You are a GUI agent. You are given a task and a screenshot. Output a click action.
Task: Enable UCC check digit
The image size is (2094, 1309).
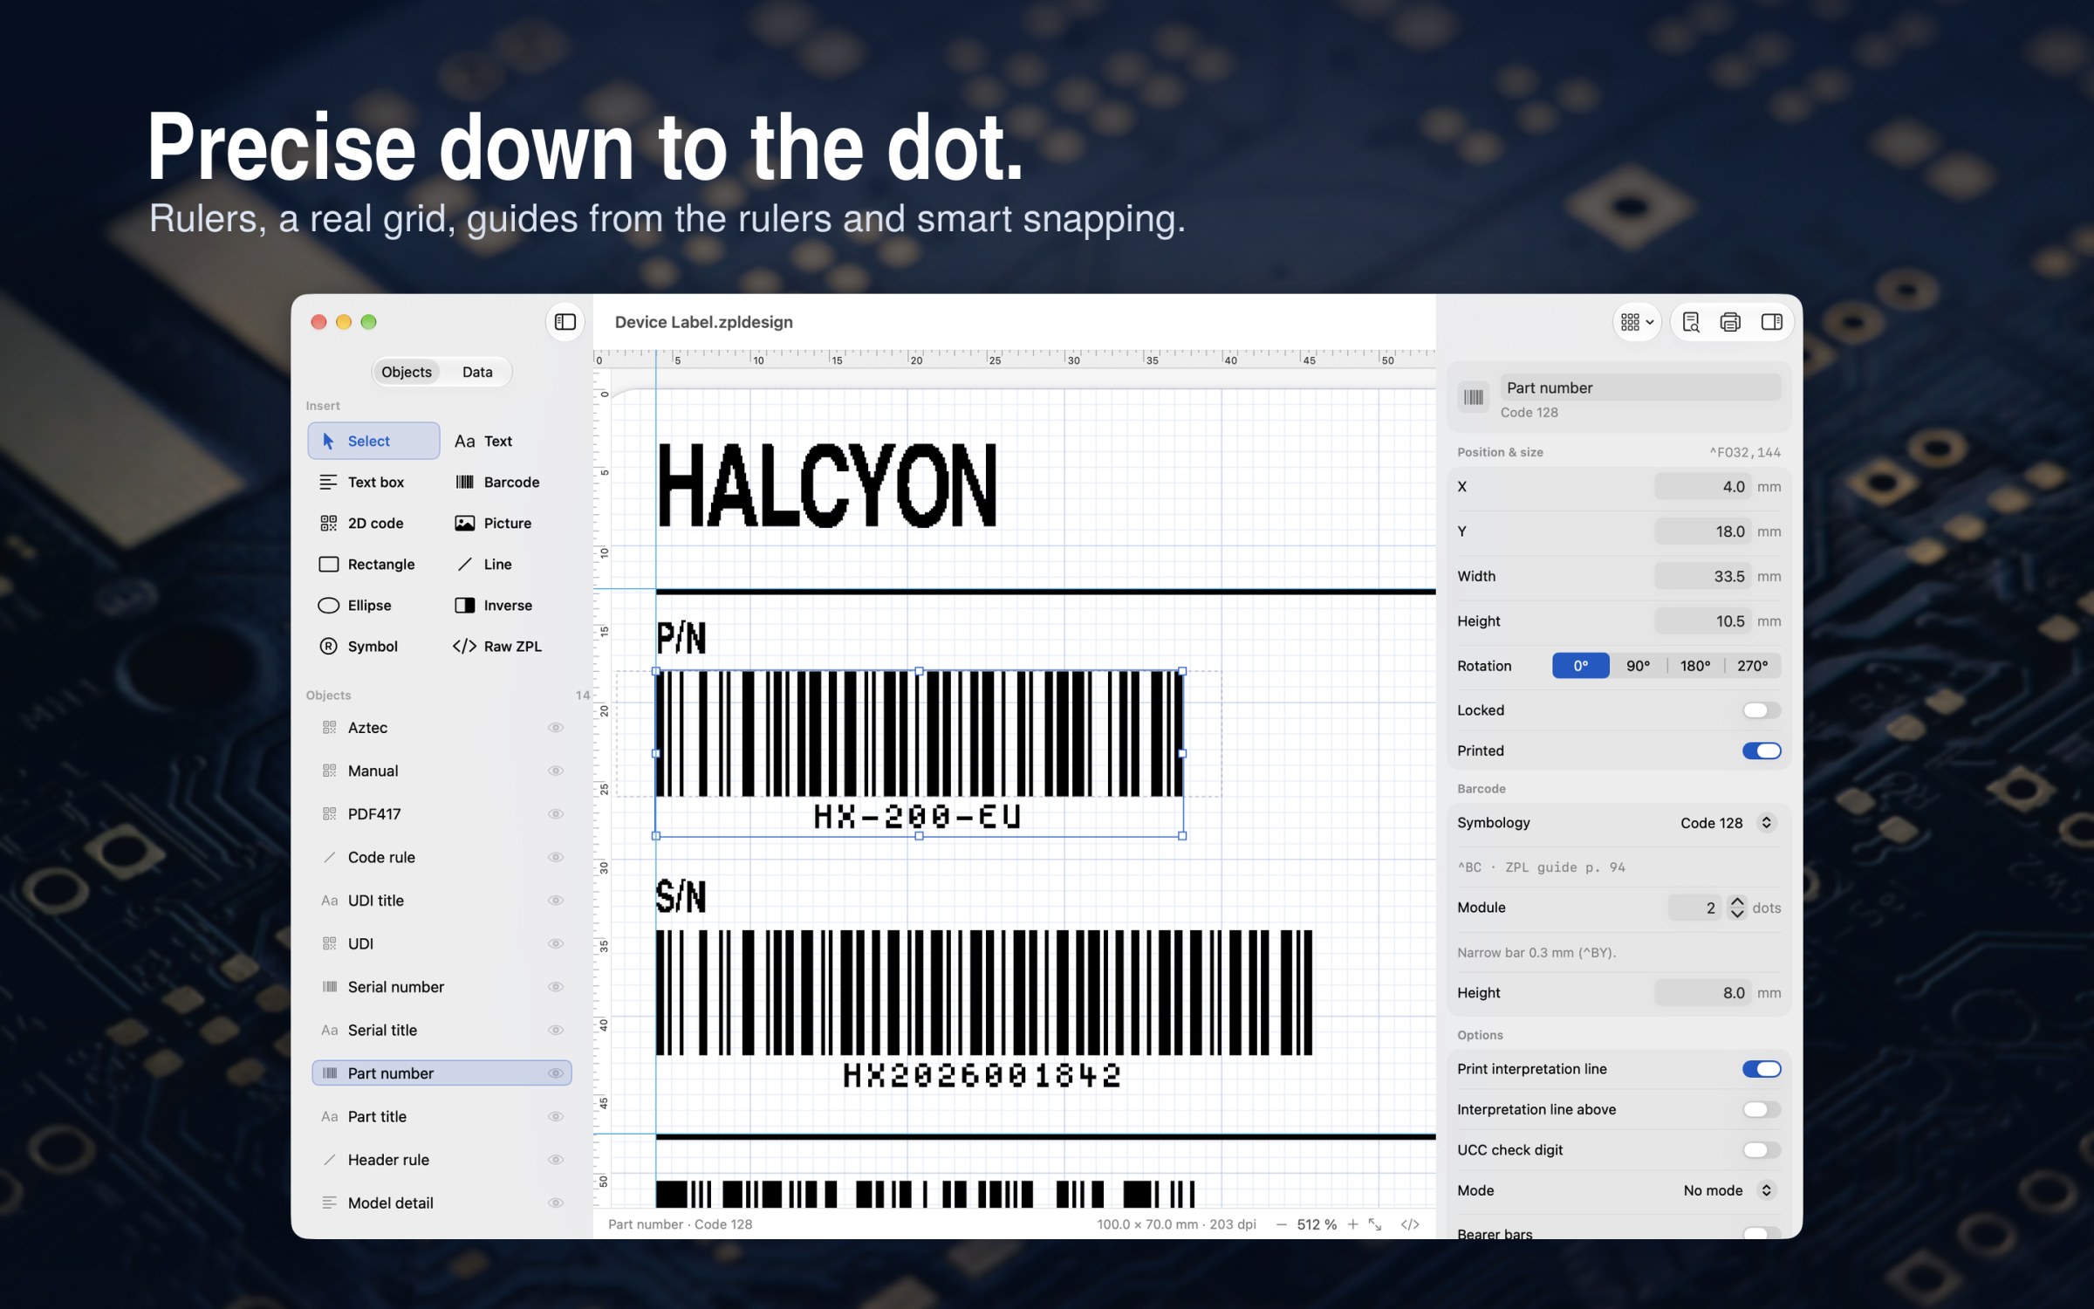1762,1150
